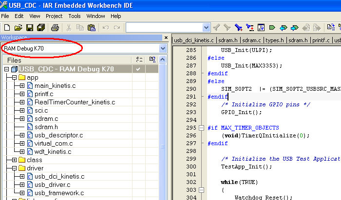Click the Cut scissors icon
The image size is (341, 200).
click(x=69, y=28)
